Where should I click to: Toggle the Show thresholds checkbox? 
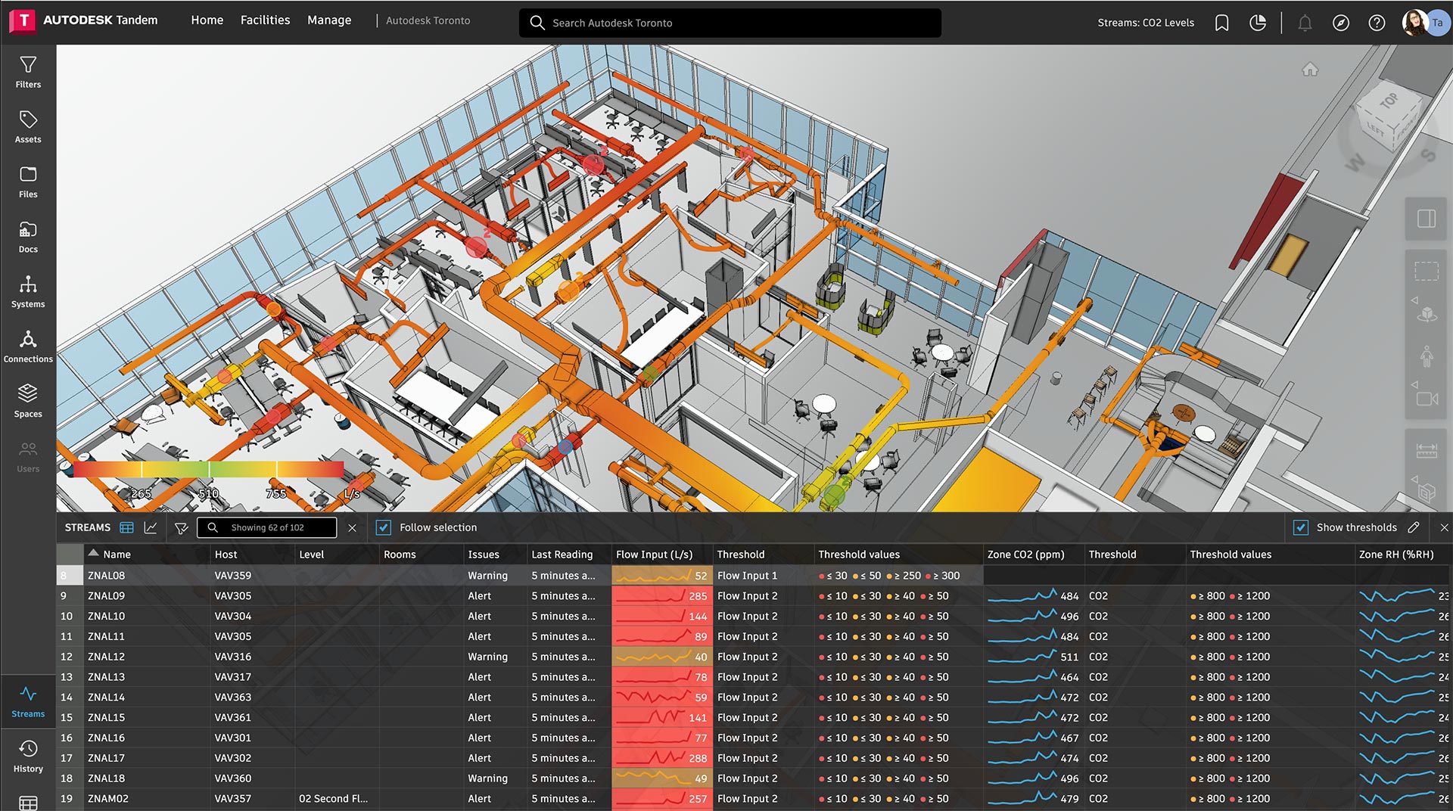click(x=1301, y=528)
